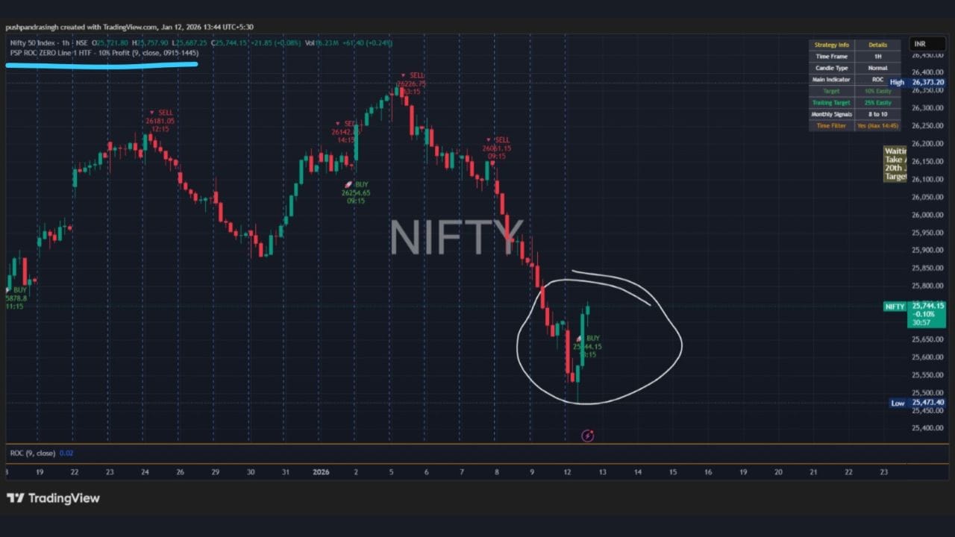Click the purple lightning event icon

(587, 436)
